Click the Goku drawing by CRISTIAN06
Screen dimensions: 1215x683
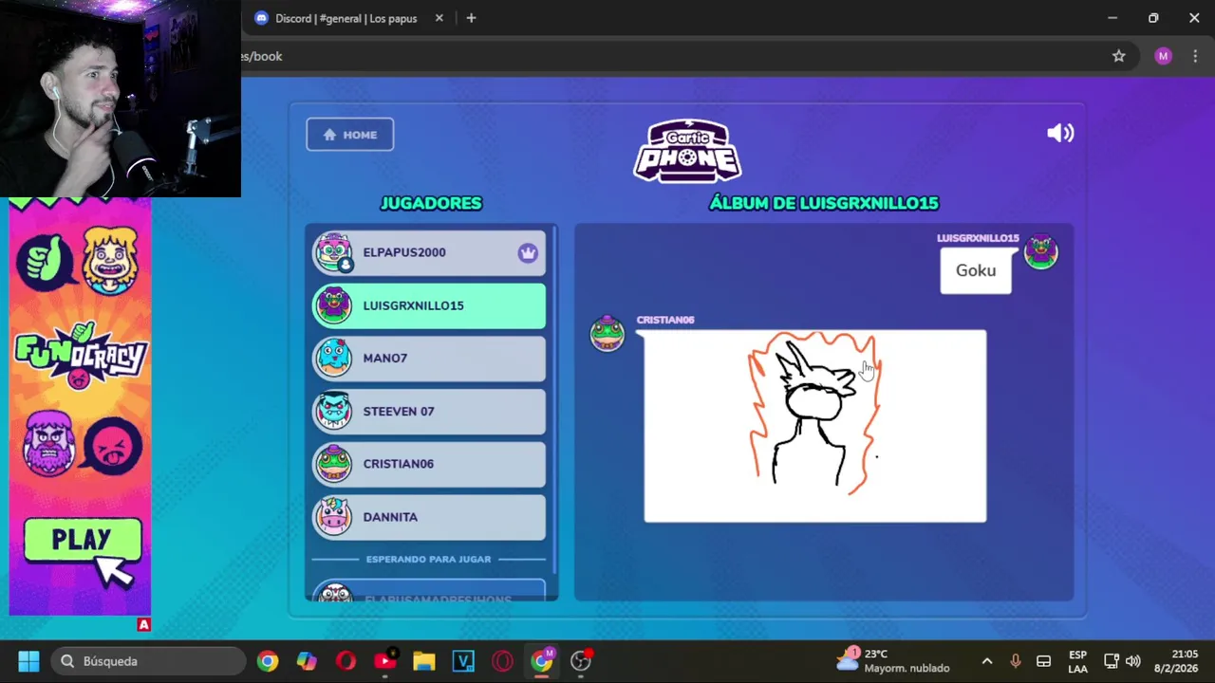coord(815,426)
